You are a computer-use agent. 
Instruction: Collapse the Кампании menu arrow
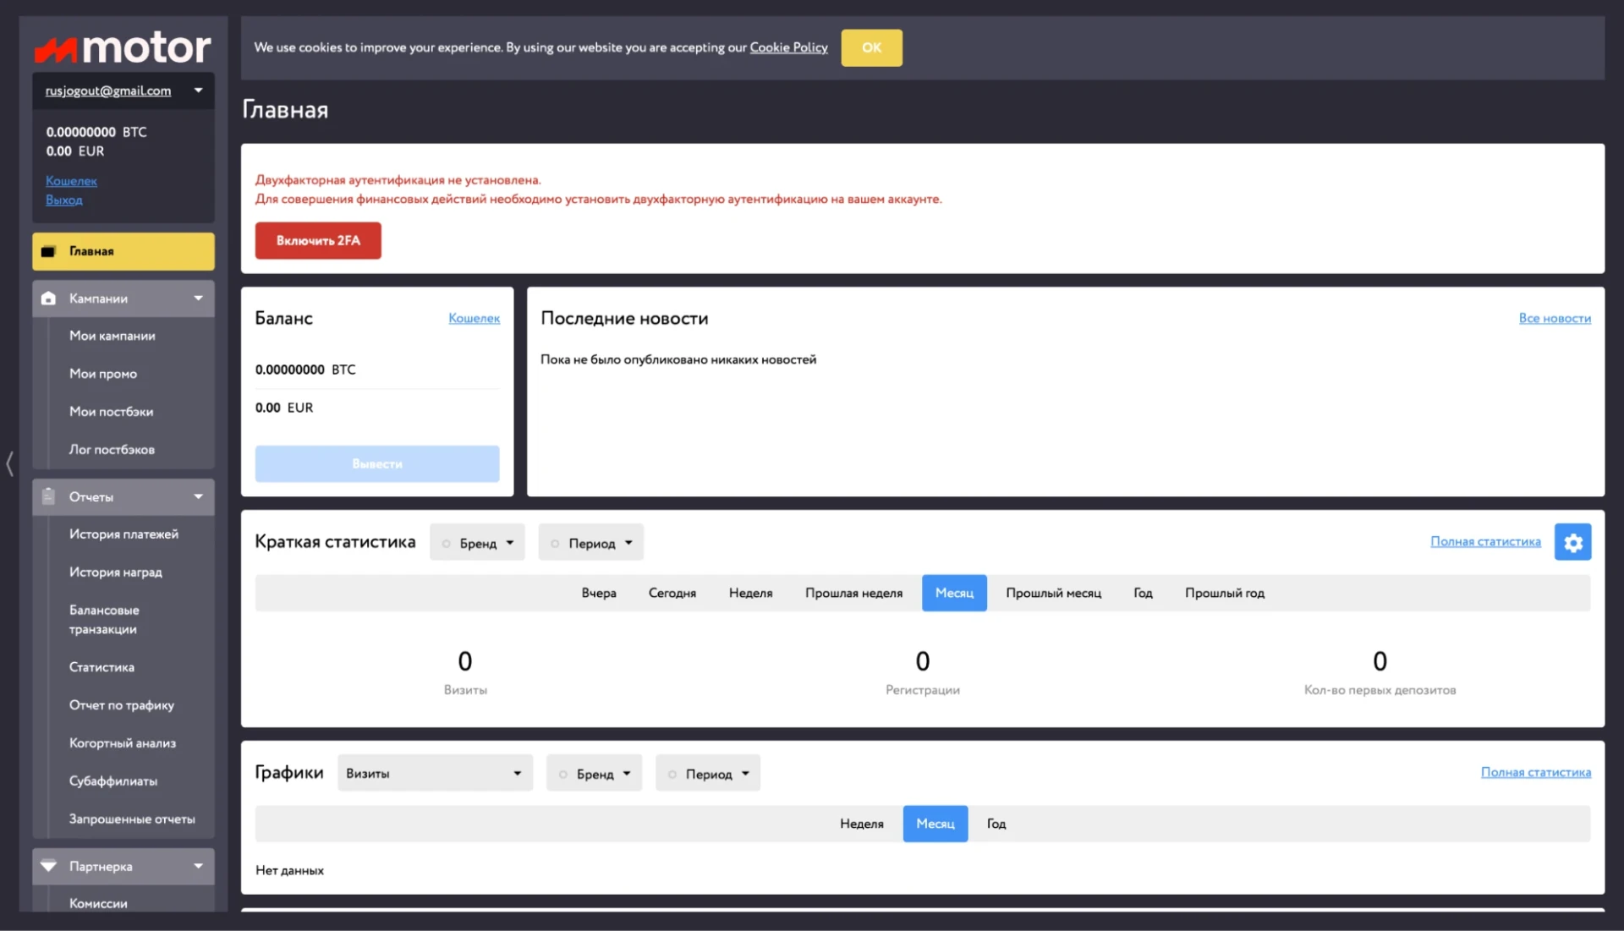198,298
